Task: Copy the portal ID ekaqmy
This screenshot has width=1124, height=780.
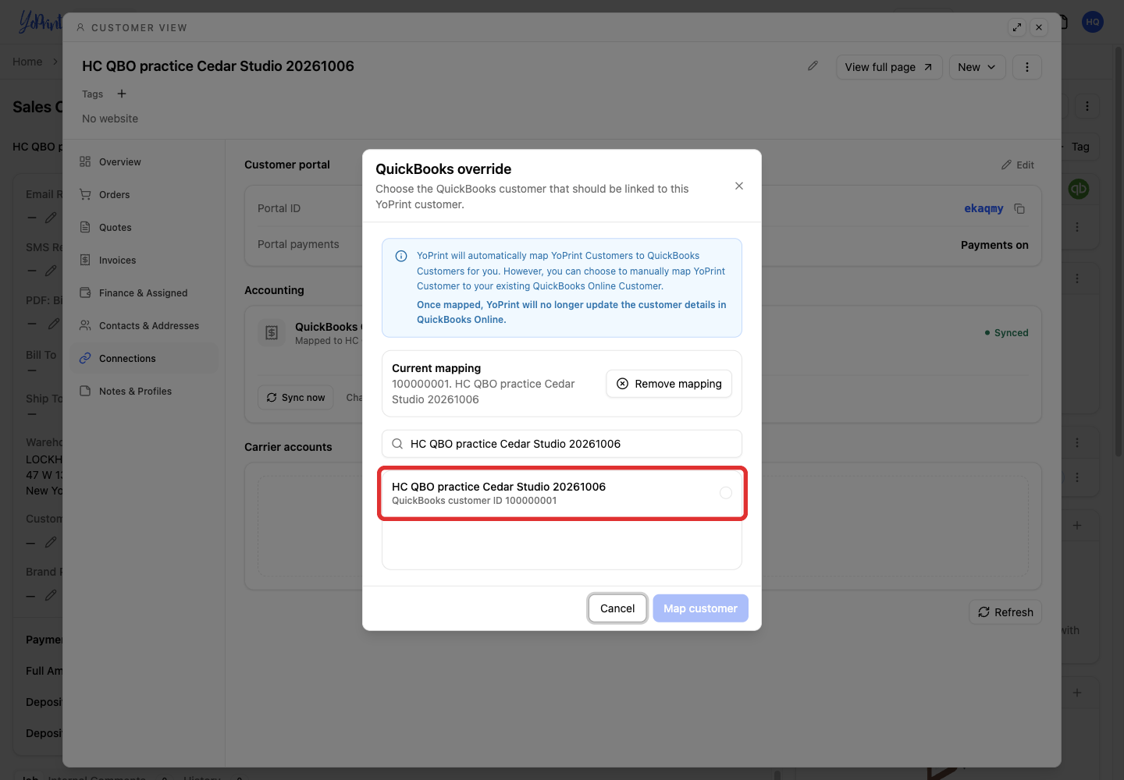Action: (x=1019, y=208)
